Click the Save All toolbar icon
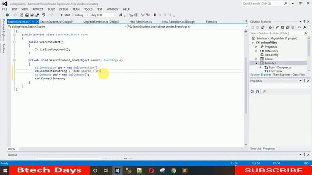This screenshot has height=175, width=312. point(37,15)
